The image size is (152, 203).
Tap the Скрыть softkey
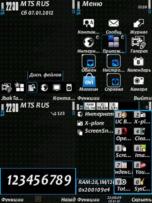142,200
